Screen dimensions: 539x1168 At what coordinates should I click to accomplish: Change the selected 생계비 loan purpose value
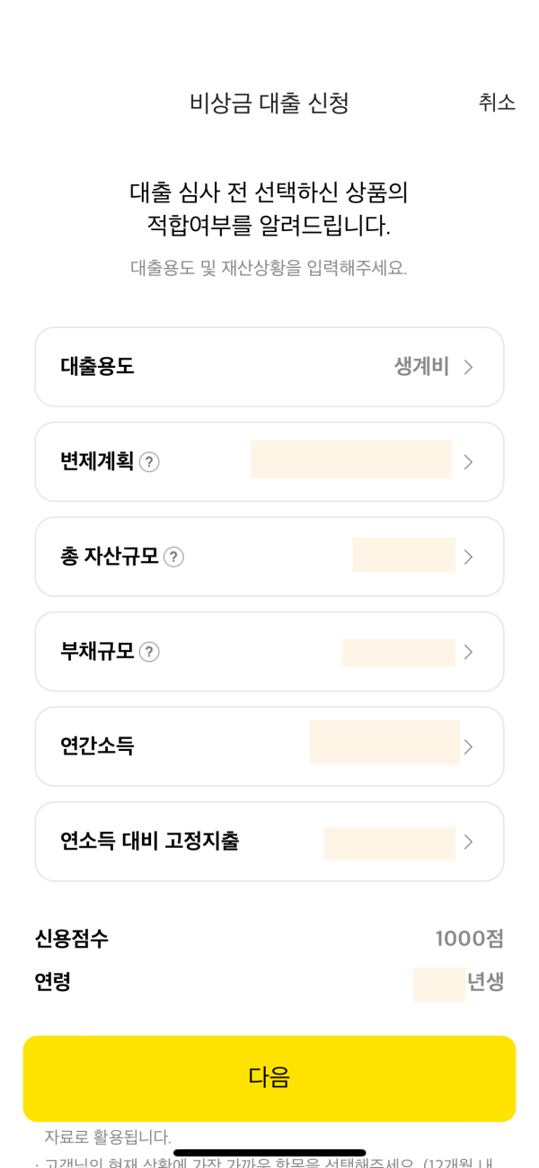pos(421,367)
